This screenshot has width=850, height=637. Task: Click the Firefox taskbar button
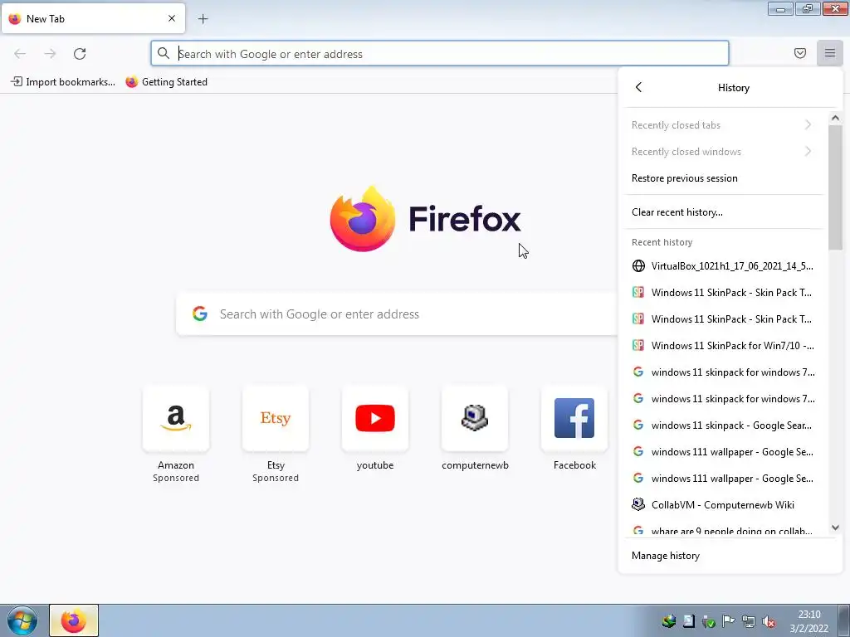pyautogui.click(x=74, y=620)
